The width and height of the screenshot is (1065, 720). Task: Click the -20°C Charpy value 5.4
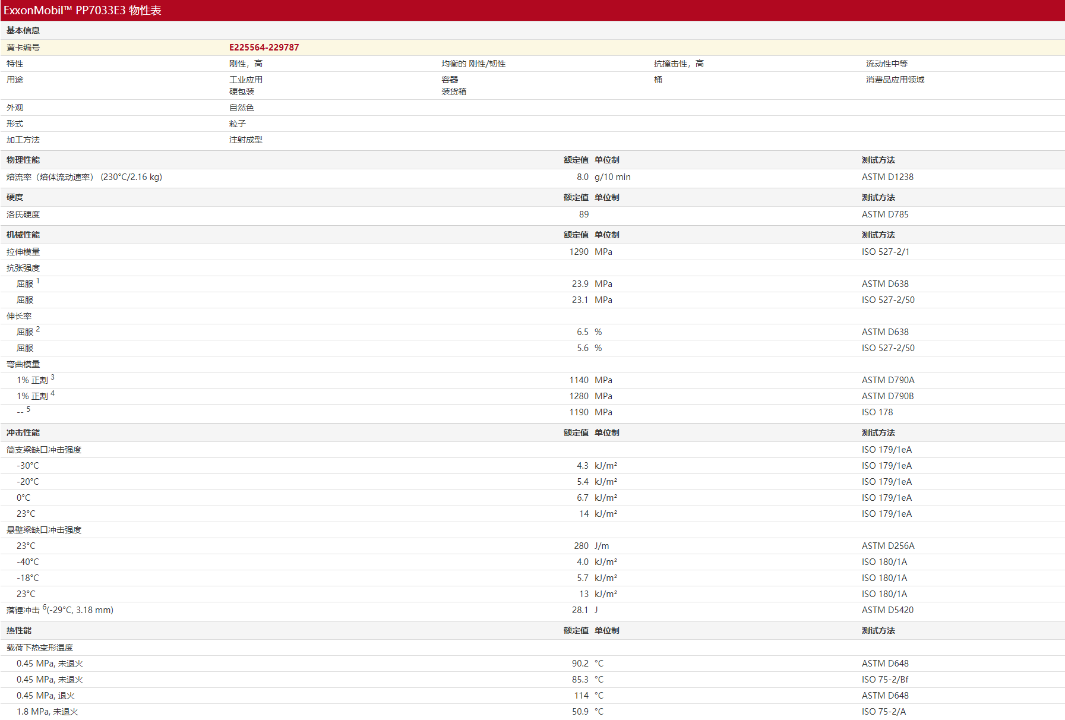(583, 482)
